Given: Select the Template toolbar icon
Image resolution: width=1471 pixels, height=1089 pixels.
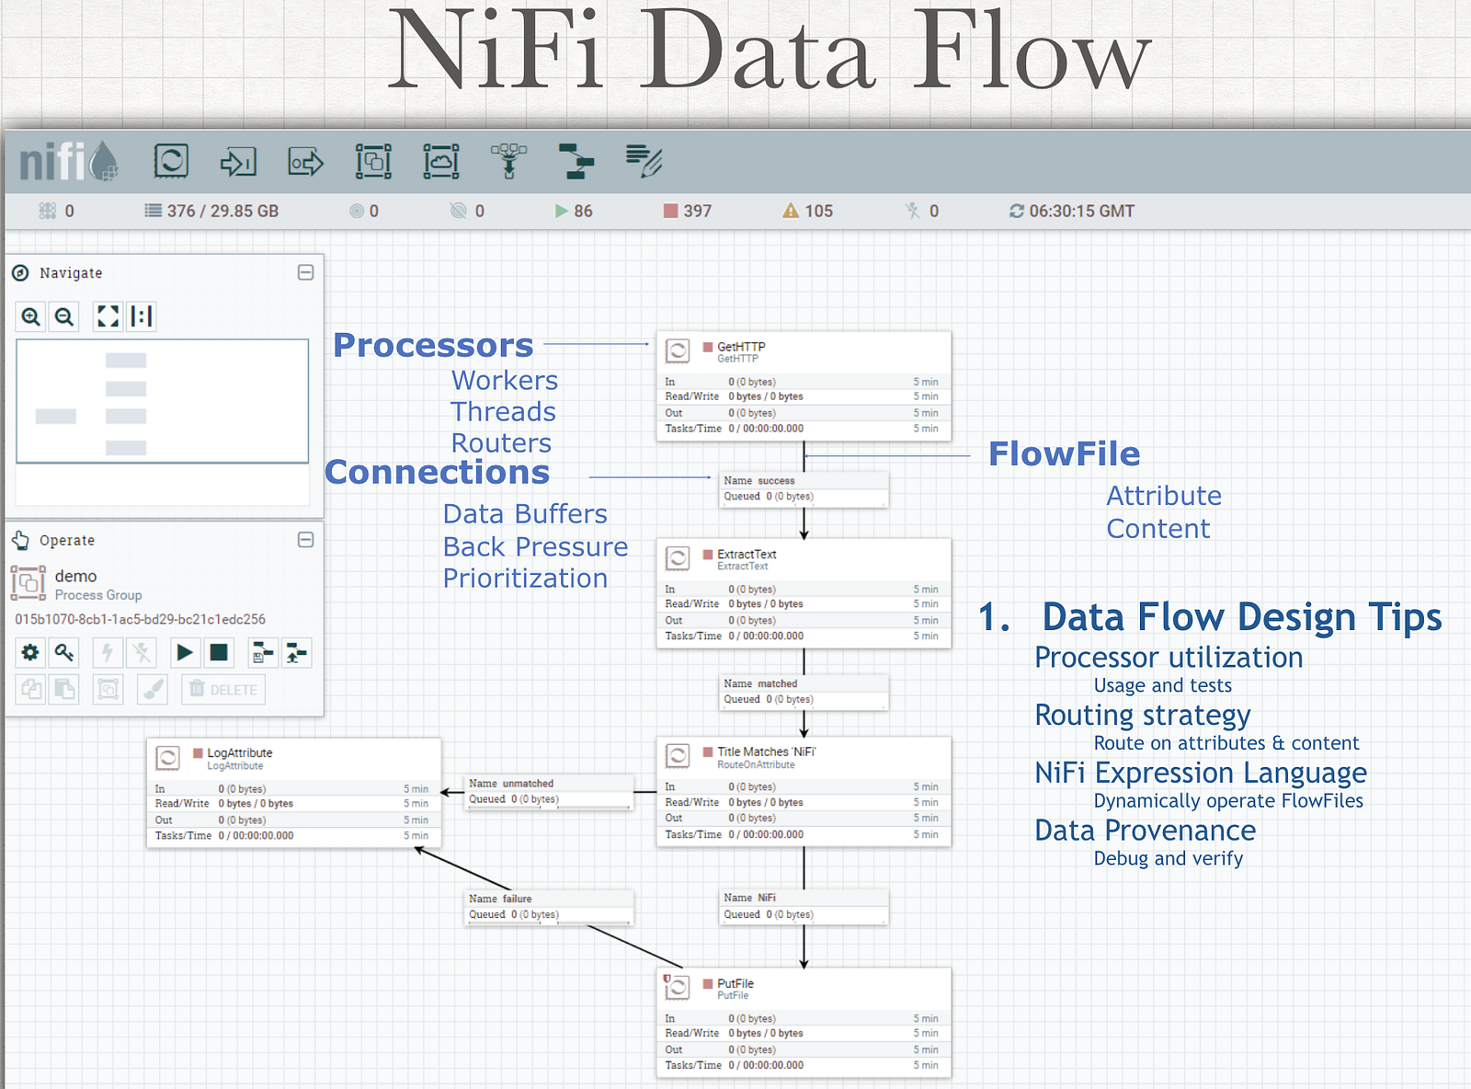Looking at the screenshot, I should [576, 161].
